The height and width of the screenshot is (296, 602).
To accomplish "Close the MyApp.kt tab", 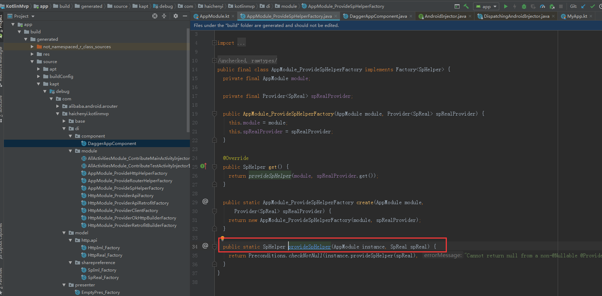I will (x=591, y=16).
